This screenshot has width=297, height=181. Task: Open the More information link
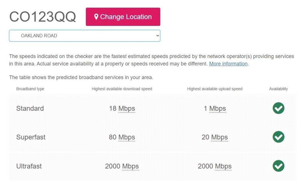(228, 64)
